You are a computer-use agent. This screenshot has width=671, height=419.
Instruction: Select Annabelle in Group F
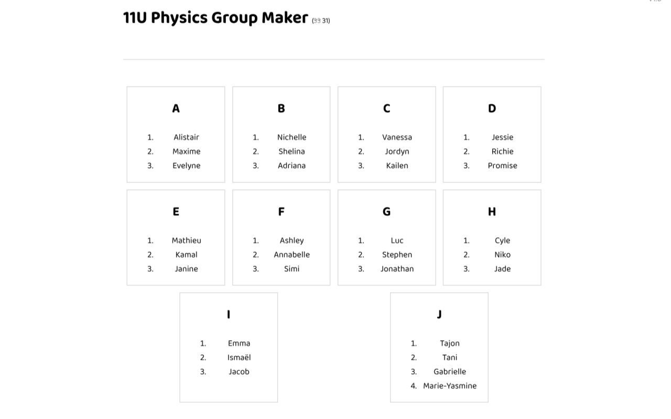291,255
